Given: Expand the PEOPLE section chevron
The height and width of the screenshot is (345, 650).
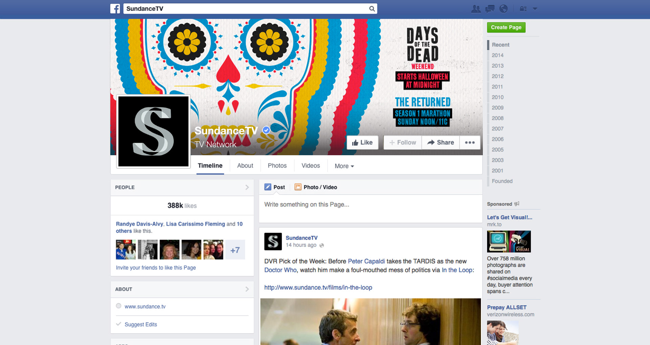Looking at the screenshot, I should [x=247, y=187].
